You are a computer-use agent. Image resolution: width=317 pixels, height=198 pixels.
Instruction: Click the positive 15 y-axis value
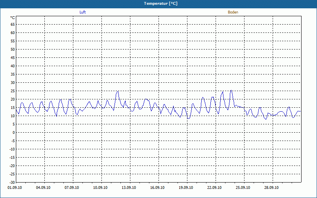coord(13,107)
